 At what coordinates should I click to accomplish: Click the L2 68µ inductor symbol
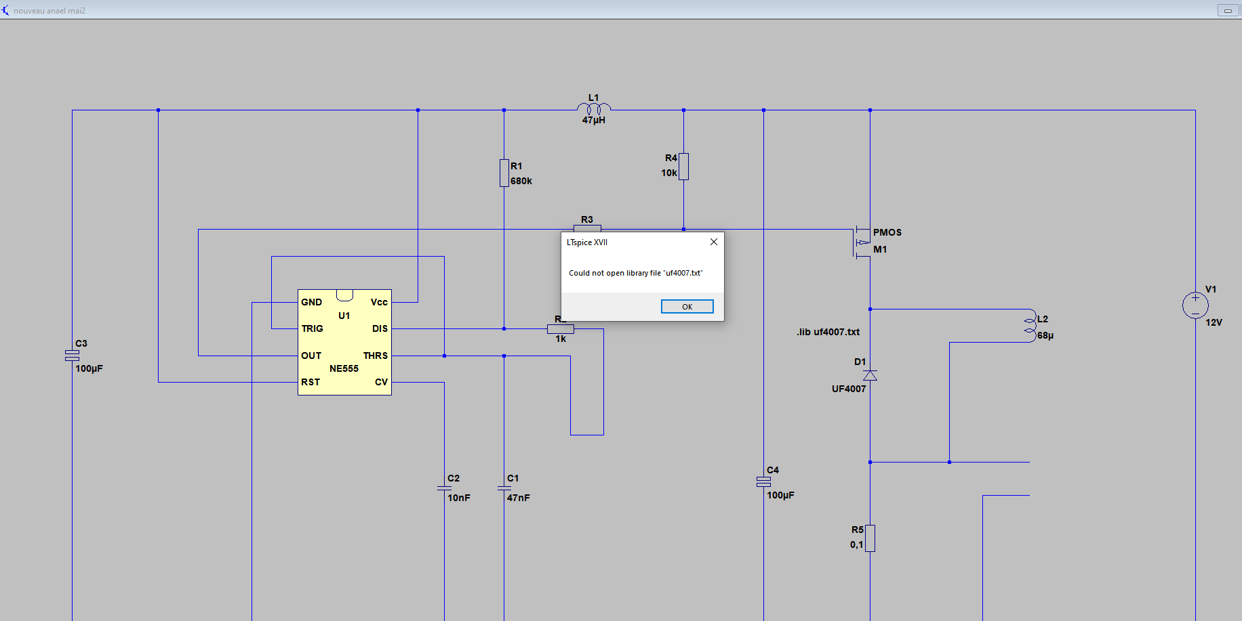1030,326
